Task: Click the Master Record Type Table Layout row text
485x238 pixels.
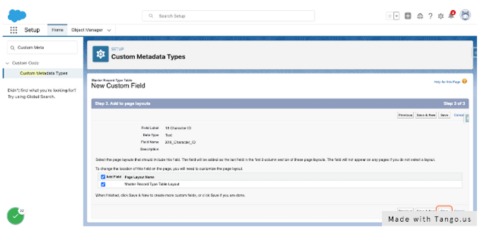Action: coord(152,184)
